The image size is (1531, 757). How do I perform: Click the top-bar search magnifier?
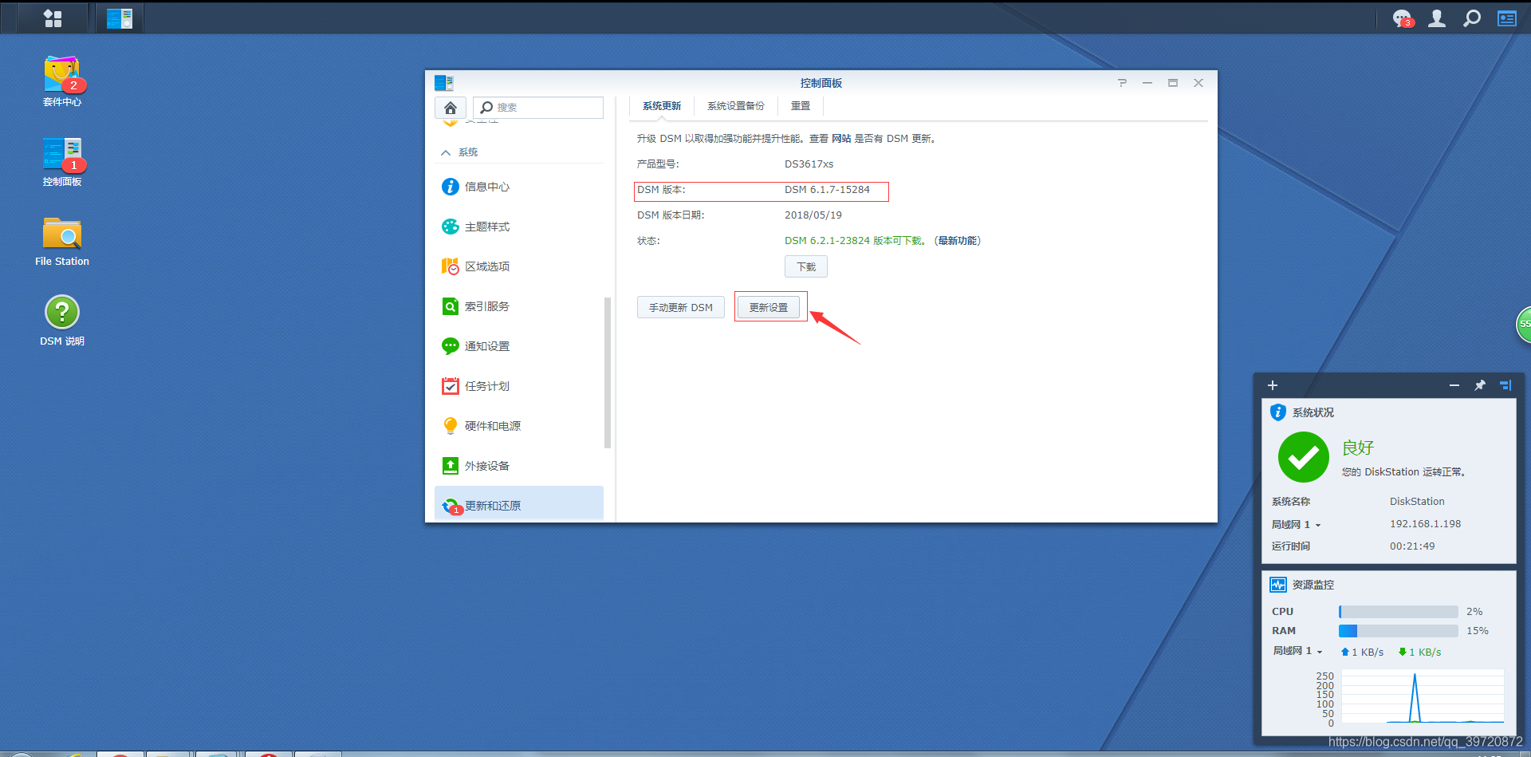[x=1472, y=18]
